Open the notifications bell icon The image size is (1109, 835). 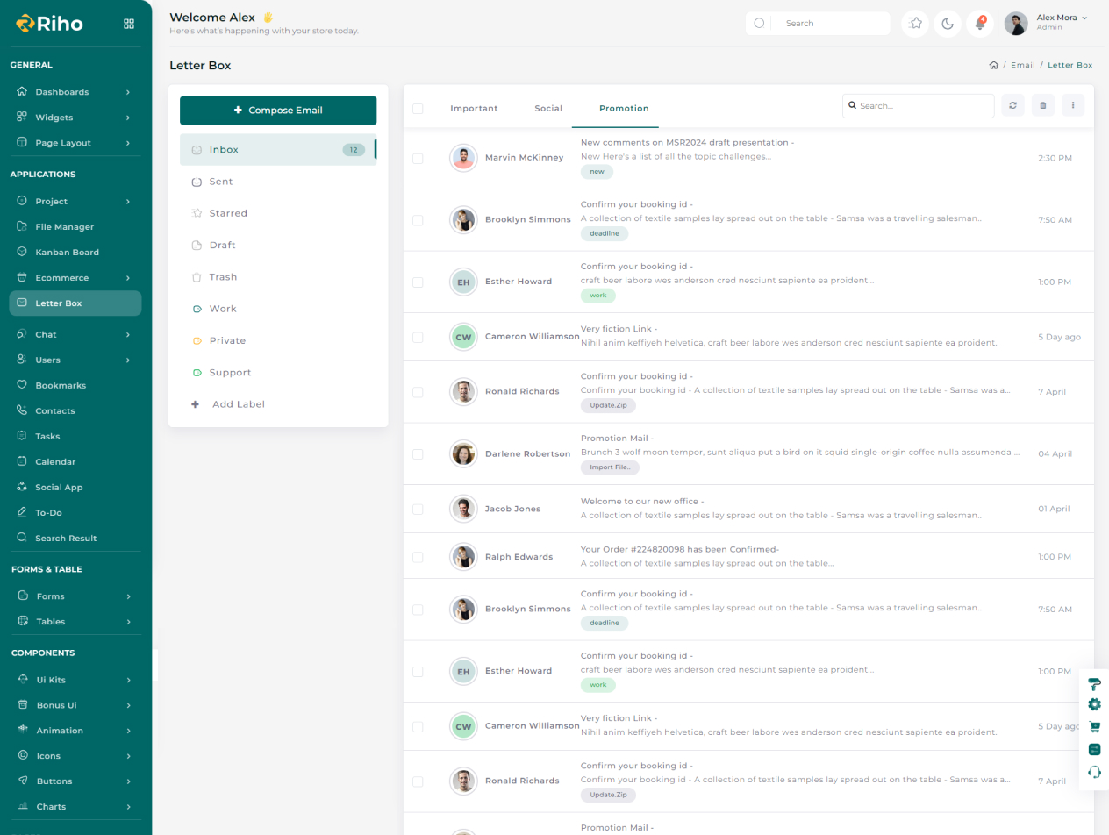[980, 24]
